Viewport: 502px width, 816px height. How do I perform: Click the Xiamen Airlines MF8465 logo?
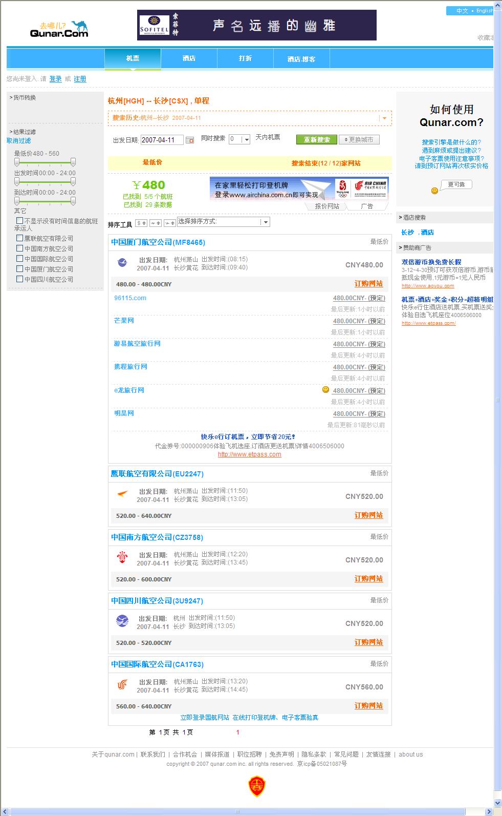122,263
